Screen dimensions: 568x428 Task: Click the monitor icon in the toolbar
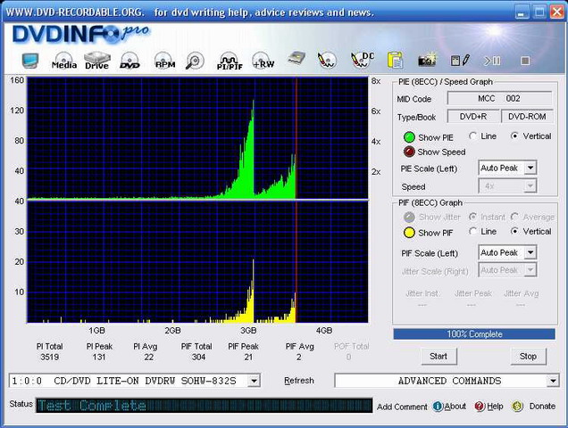coord(30,61)
